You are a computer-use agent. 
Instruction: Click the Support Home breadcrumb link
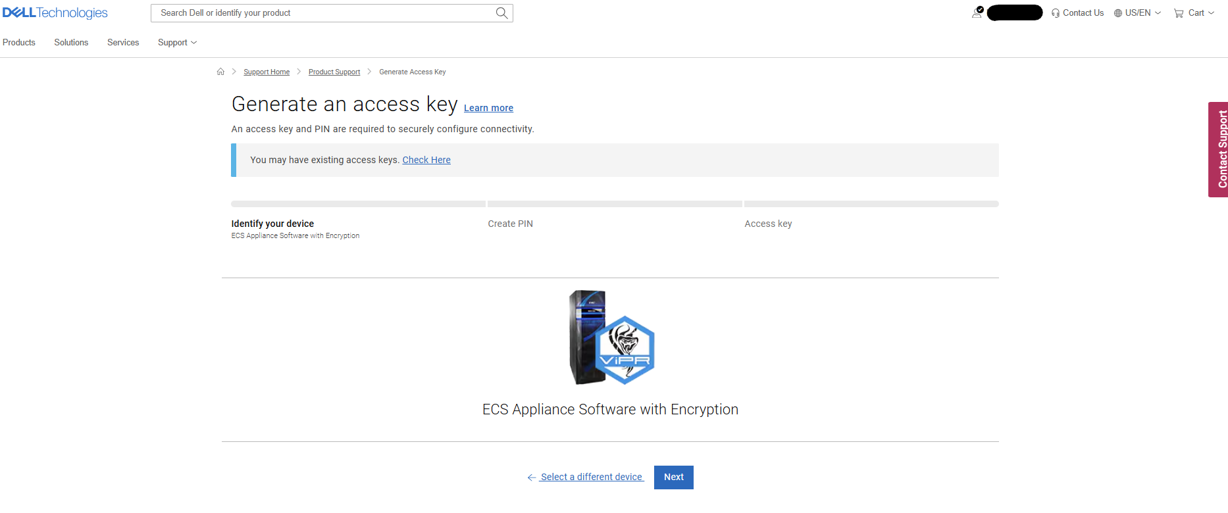(267, 72)
